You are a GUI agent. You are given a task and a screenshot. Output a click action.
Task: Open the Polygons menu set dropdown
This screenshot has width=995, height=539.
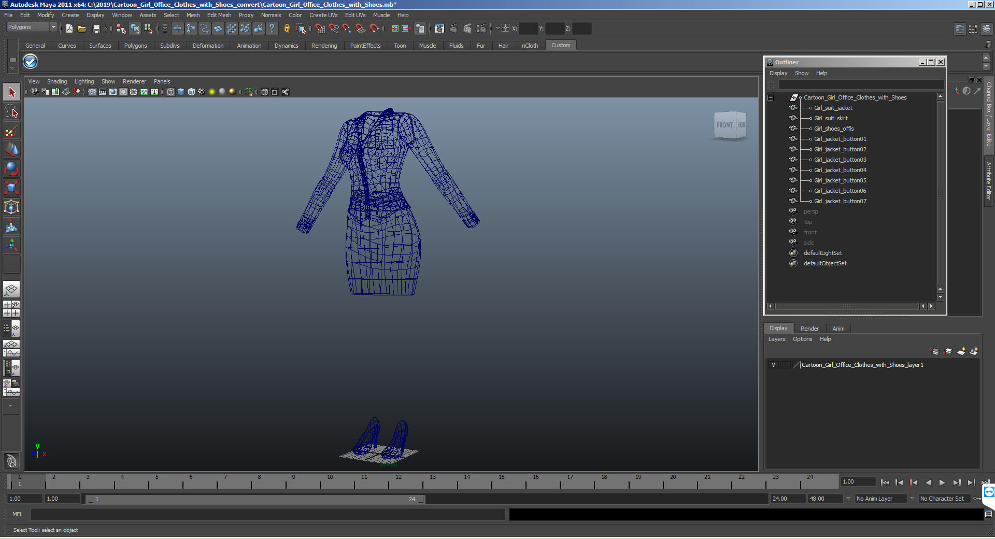53,27
